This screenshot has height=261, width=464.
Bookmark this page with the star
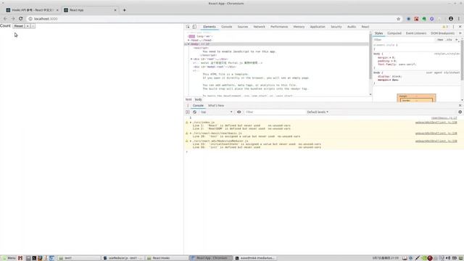398,19
